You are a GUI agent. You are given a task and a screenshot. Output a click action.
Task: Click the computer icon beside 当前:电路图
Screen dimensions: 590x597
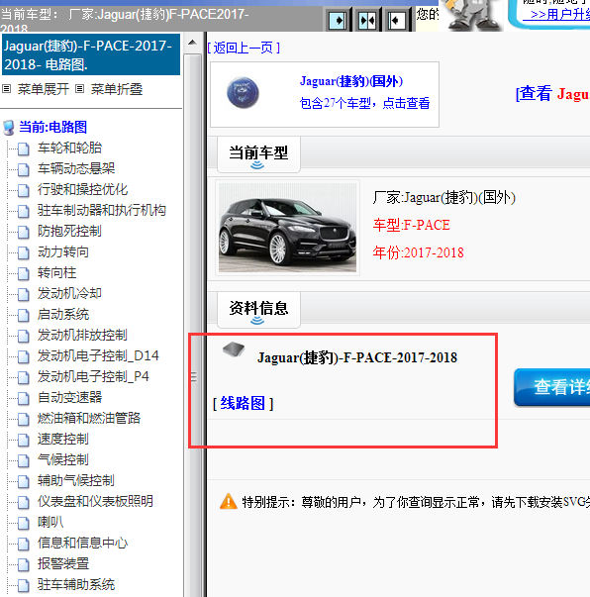click(8, 128)
